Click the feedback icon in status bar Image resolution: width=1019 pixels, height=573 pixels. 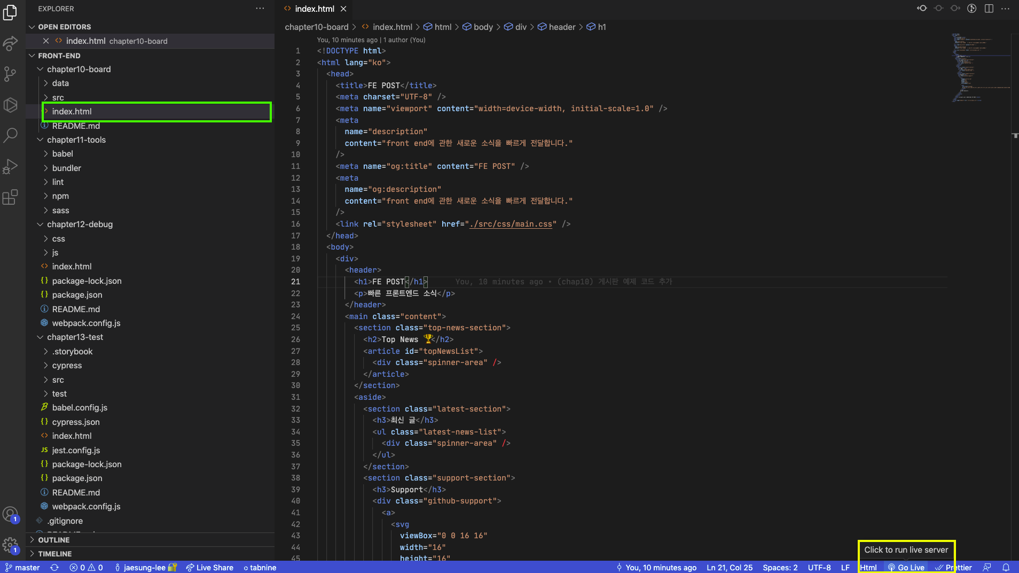pos(987,568)
